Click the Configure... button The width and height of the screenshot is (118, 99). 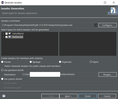click(108, 25)
